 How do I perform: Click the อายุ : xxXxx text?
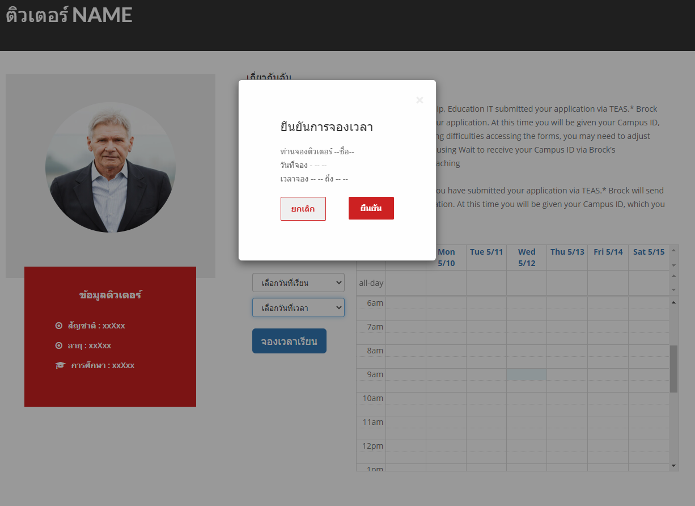coord(90,345)
